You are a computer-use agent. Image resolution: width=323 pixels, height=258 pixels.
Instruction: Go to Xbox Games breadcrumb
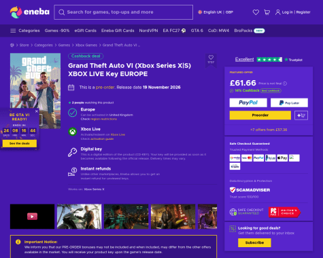(x=86, y=45)
